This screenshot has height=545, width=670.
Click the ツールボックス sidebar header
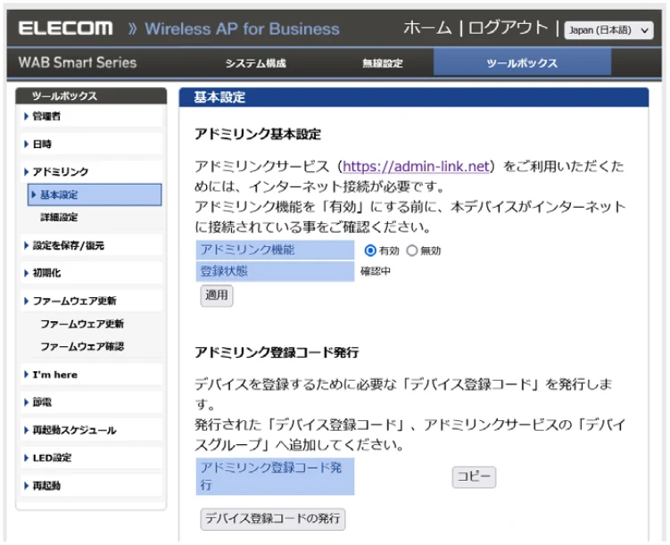click(91, 95)
